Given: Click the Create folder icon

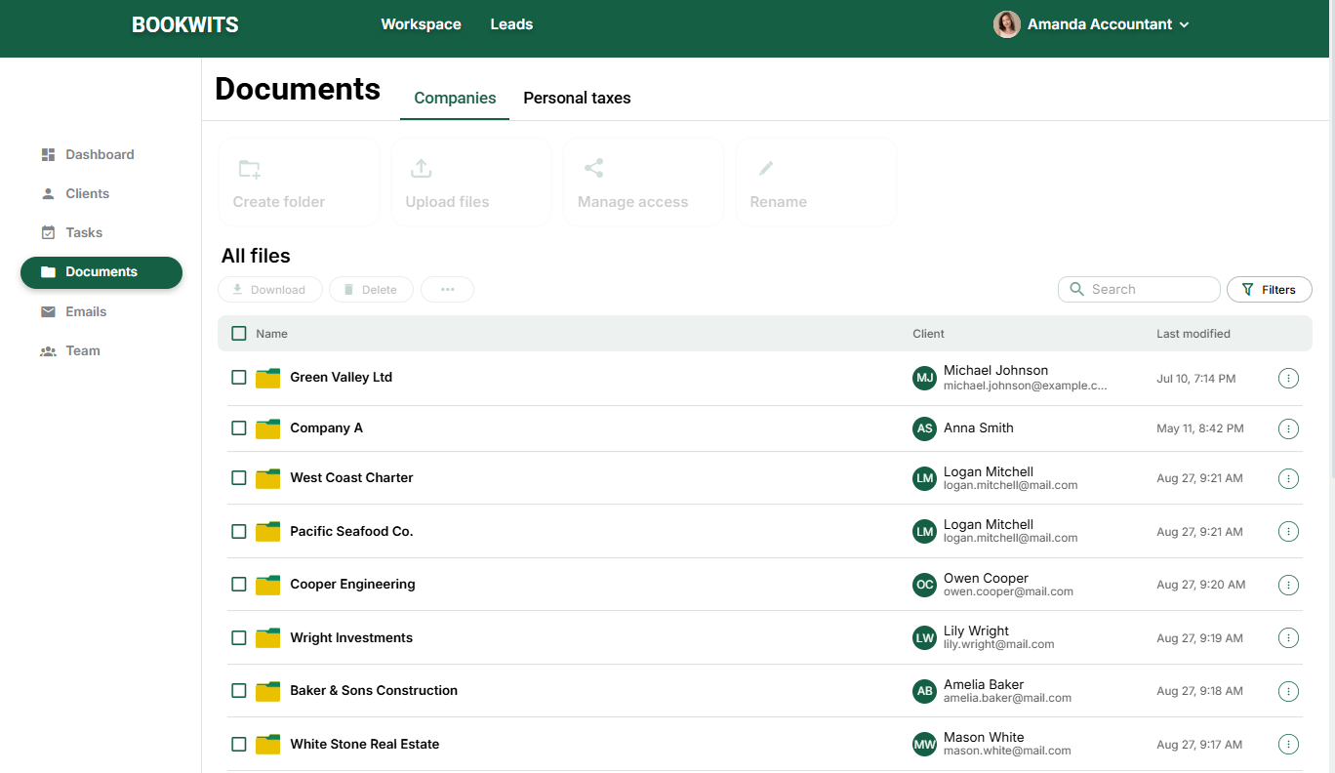Looking at the screenshot, I should [249, 168].
